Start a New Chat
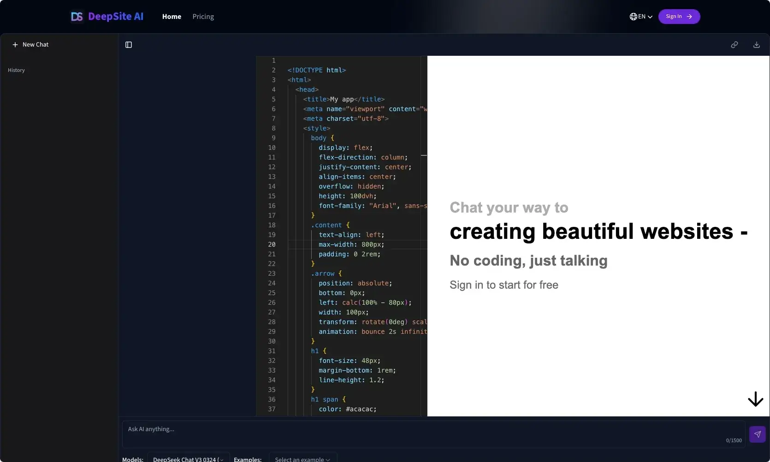Viewport: 770px width, 462px height. [x=30, y=45]
